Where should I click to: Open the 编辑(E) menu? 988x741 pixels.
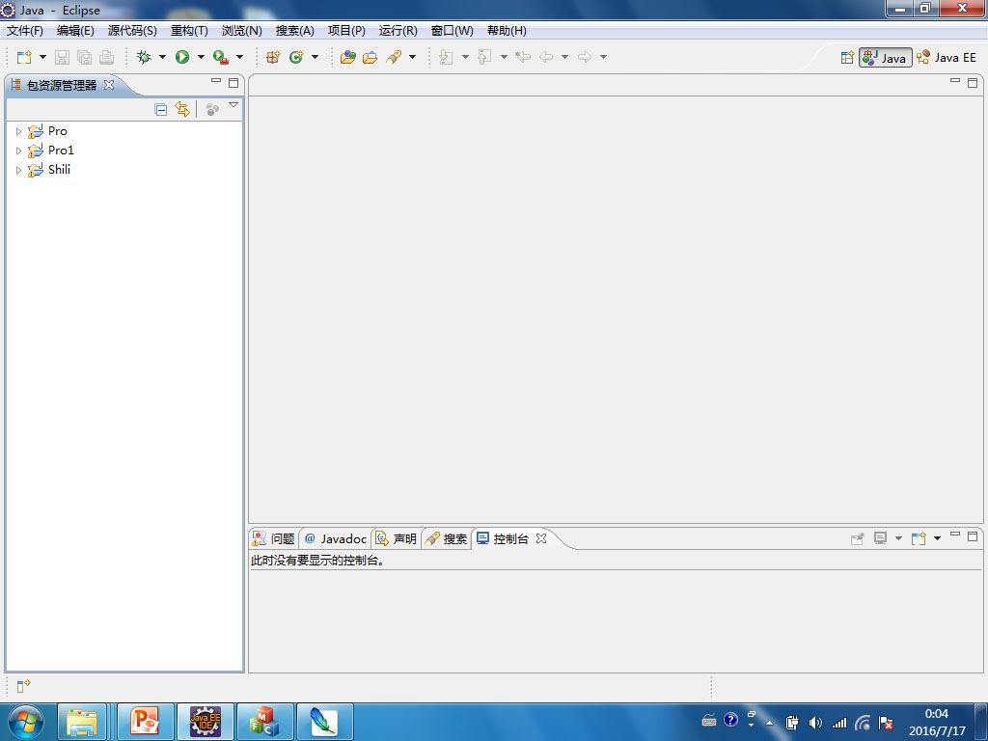75,31
